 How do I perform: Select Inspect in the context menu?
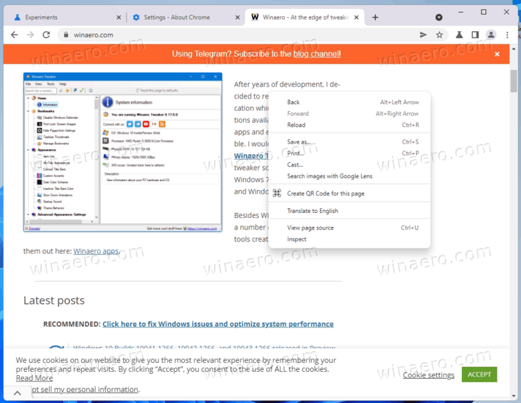click(349, 239)
